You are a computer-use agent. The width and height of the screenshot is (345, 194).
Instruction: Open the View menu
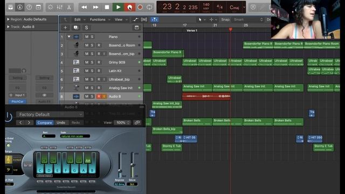[121, 19]
